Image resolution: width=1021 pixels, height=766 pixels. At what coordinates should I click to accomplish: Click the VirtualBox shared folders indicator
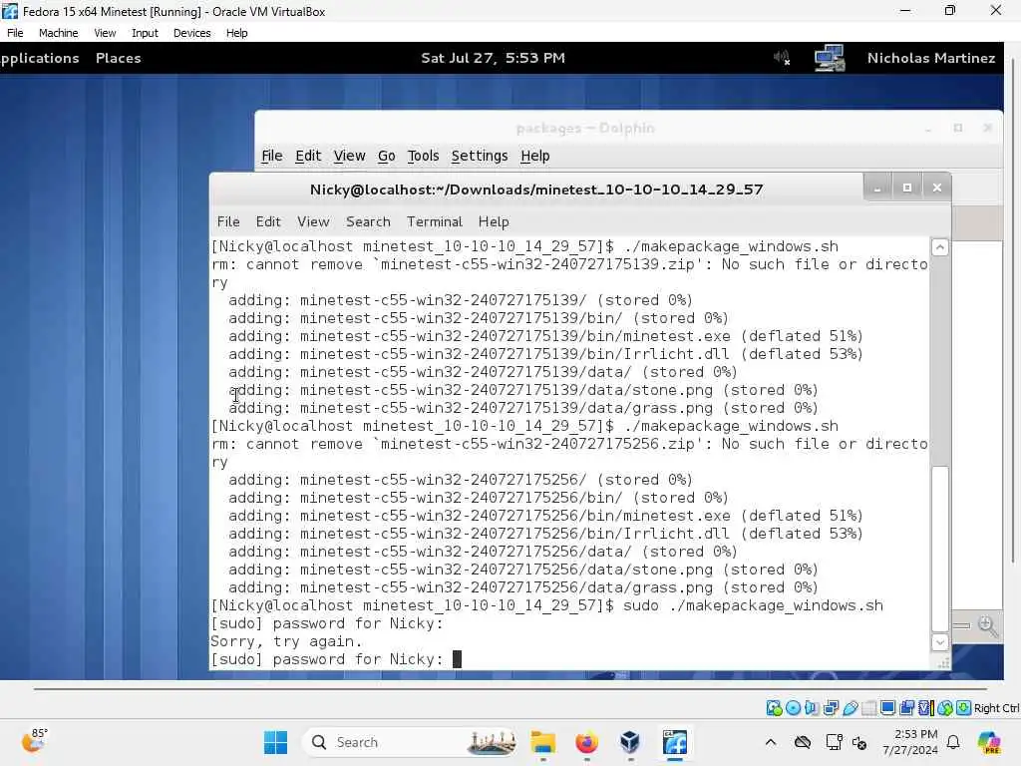pos(868,708)
